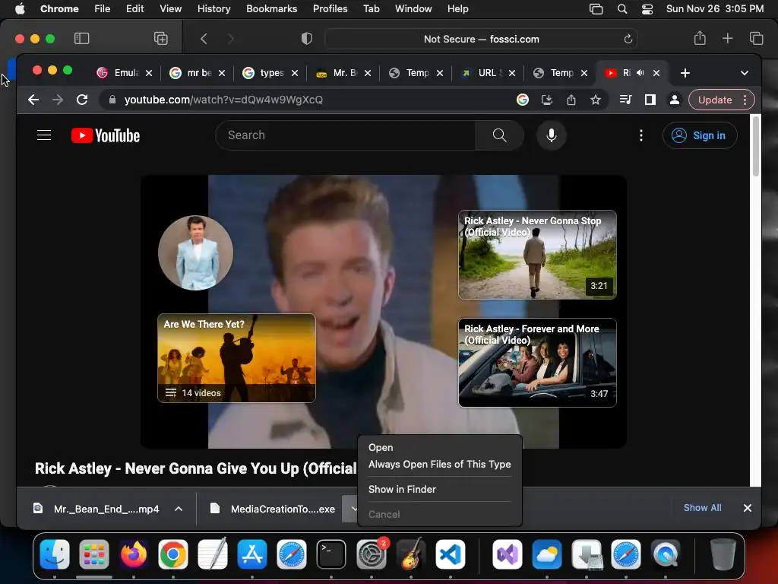The width and height of the screenshot is (778, 584).
Task: Open Never Gonna Stop video thumbnail
Action: 537,255
